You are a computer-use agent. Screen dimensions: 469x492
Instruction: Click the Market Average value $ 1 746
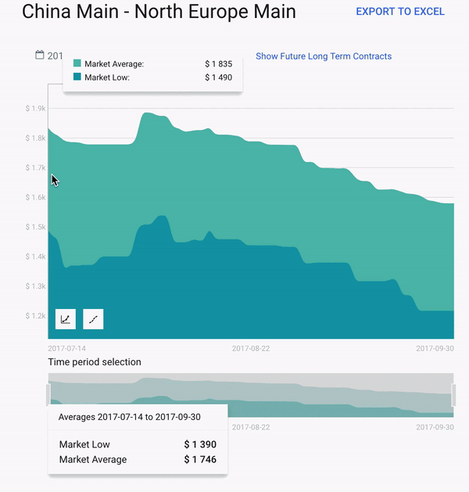[200, 459]
